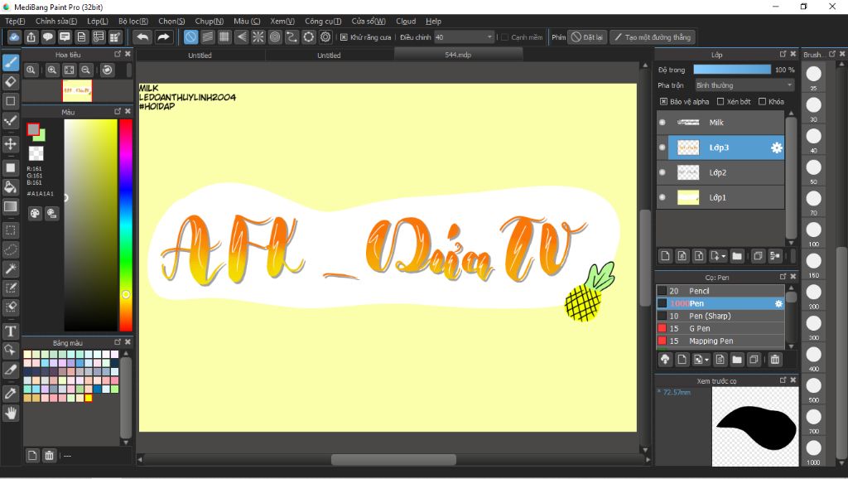This screenshot has width=848, height=479.
Task: Uncheck the Bảo vệ alpha checkbox
Action: coord(663,102)
